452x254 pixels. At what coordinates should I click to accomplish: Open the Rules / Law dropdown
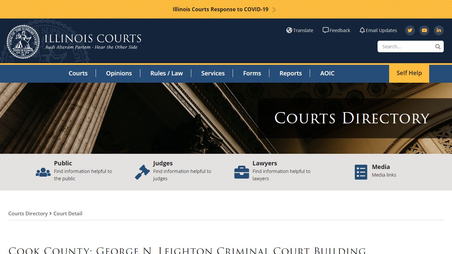(x=166, y=73)
